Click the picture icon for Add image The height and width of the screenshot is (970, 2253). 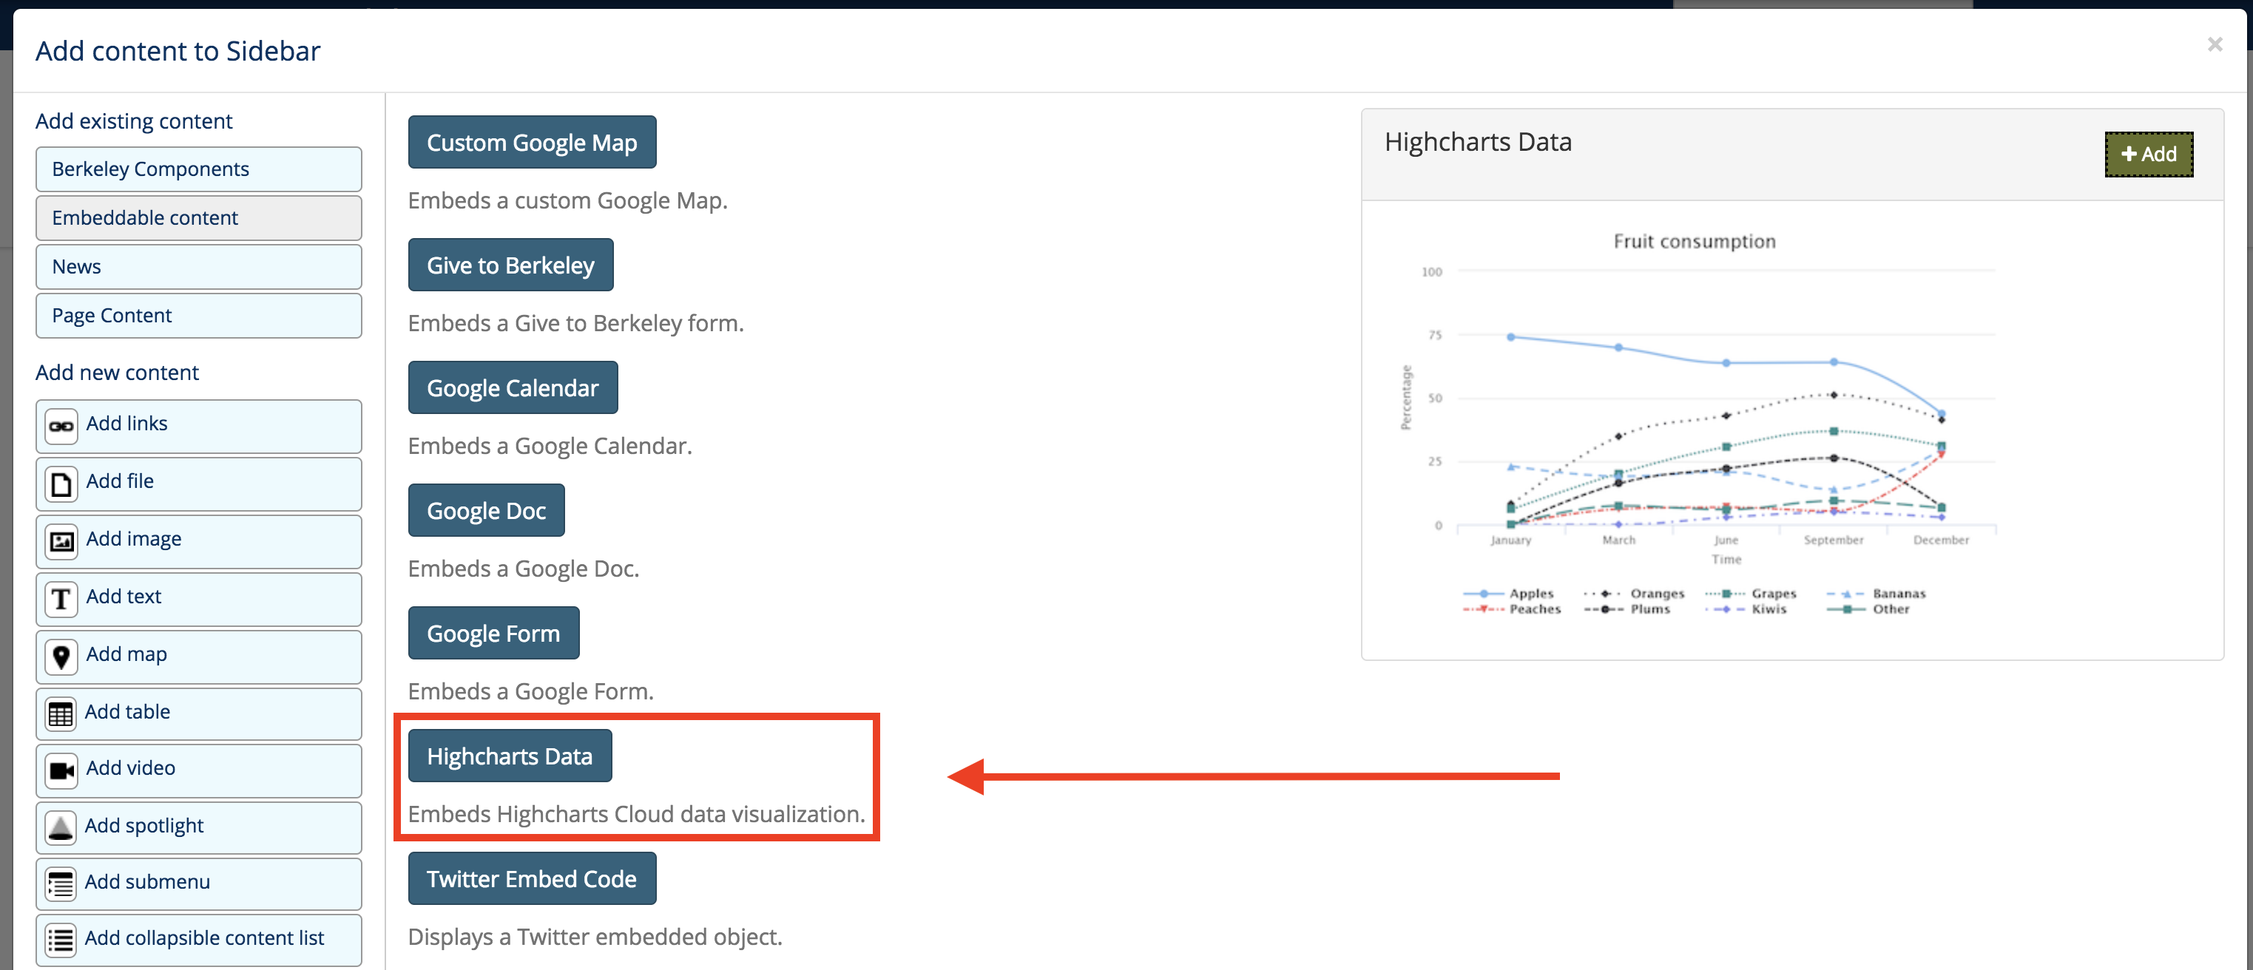coord(61,541)
